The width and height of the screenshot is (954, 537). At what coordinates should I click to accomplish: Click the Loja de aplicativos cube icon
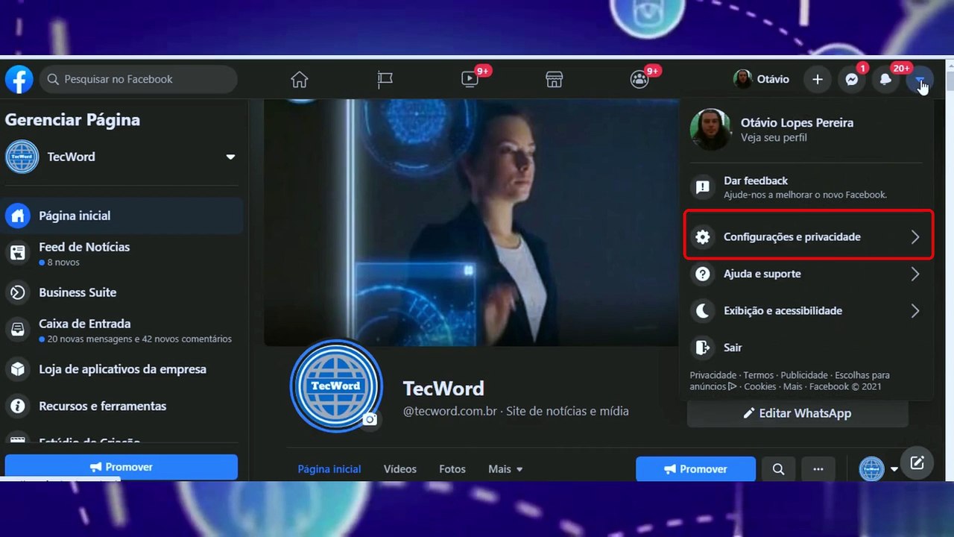pos(17,369)
